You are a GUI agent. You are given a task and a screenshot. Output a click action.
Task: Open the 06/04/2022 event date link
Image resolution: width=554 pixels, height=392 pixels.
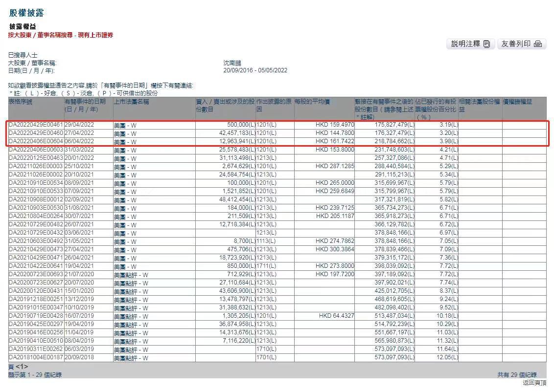[x=79, y=141]
